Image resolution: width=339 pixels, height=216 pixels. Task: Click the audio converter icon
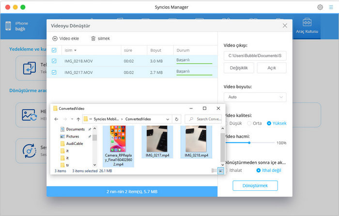tap(30, 151)
